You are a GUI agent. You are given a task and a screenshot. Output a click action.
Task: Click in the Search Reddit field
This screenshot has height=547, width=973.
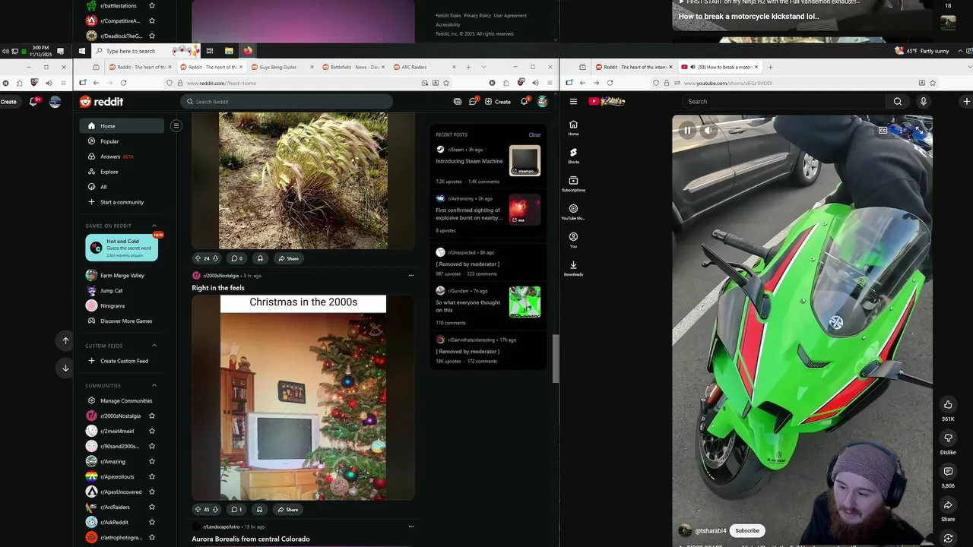pos(287,102)
